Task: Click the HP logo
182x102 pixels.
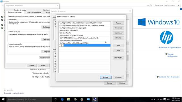Action: pyautogui.click(x=166, y=37)
